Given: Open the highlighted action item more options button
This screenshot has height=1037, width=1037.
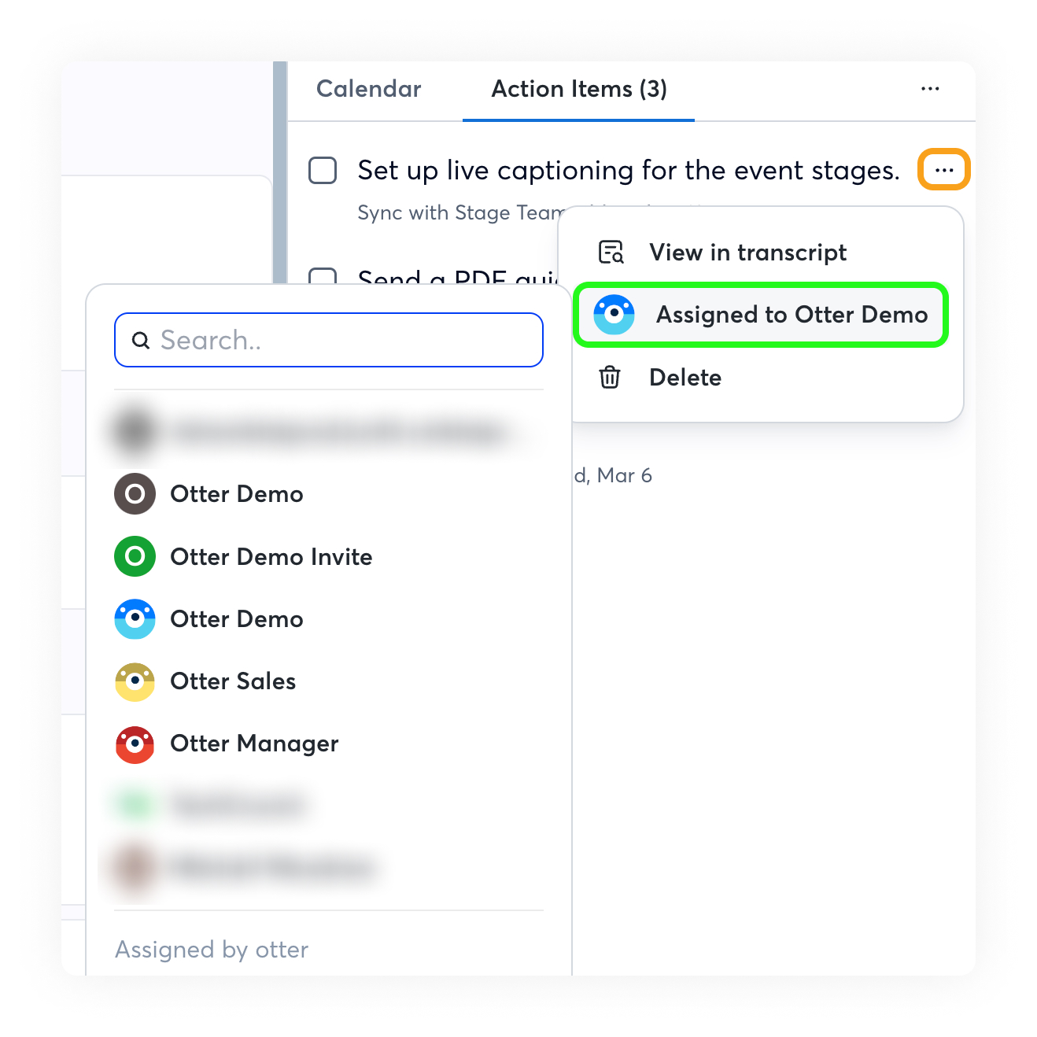Looking at the screenshot, I should point(944,170).
